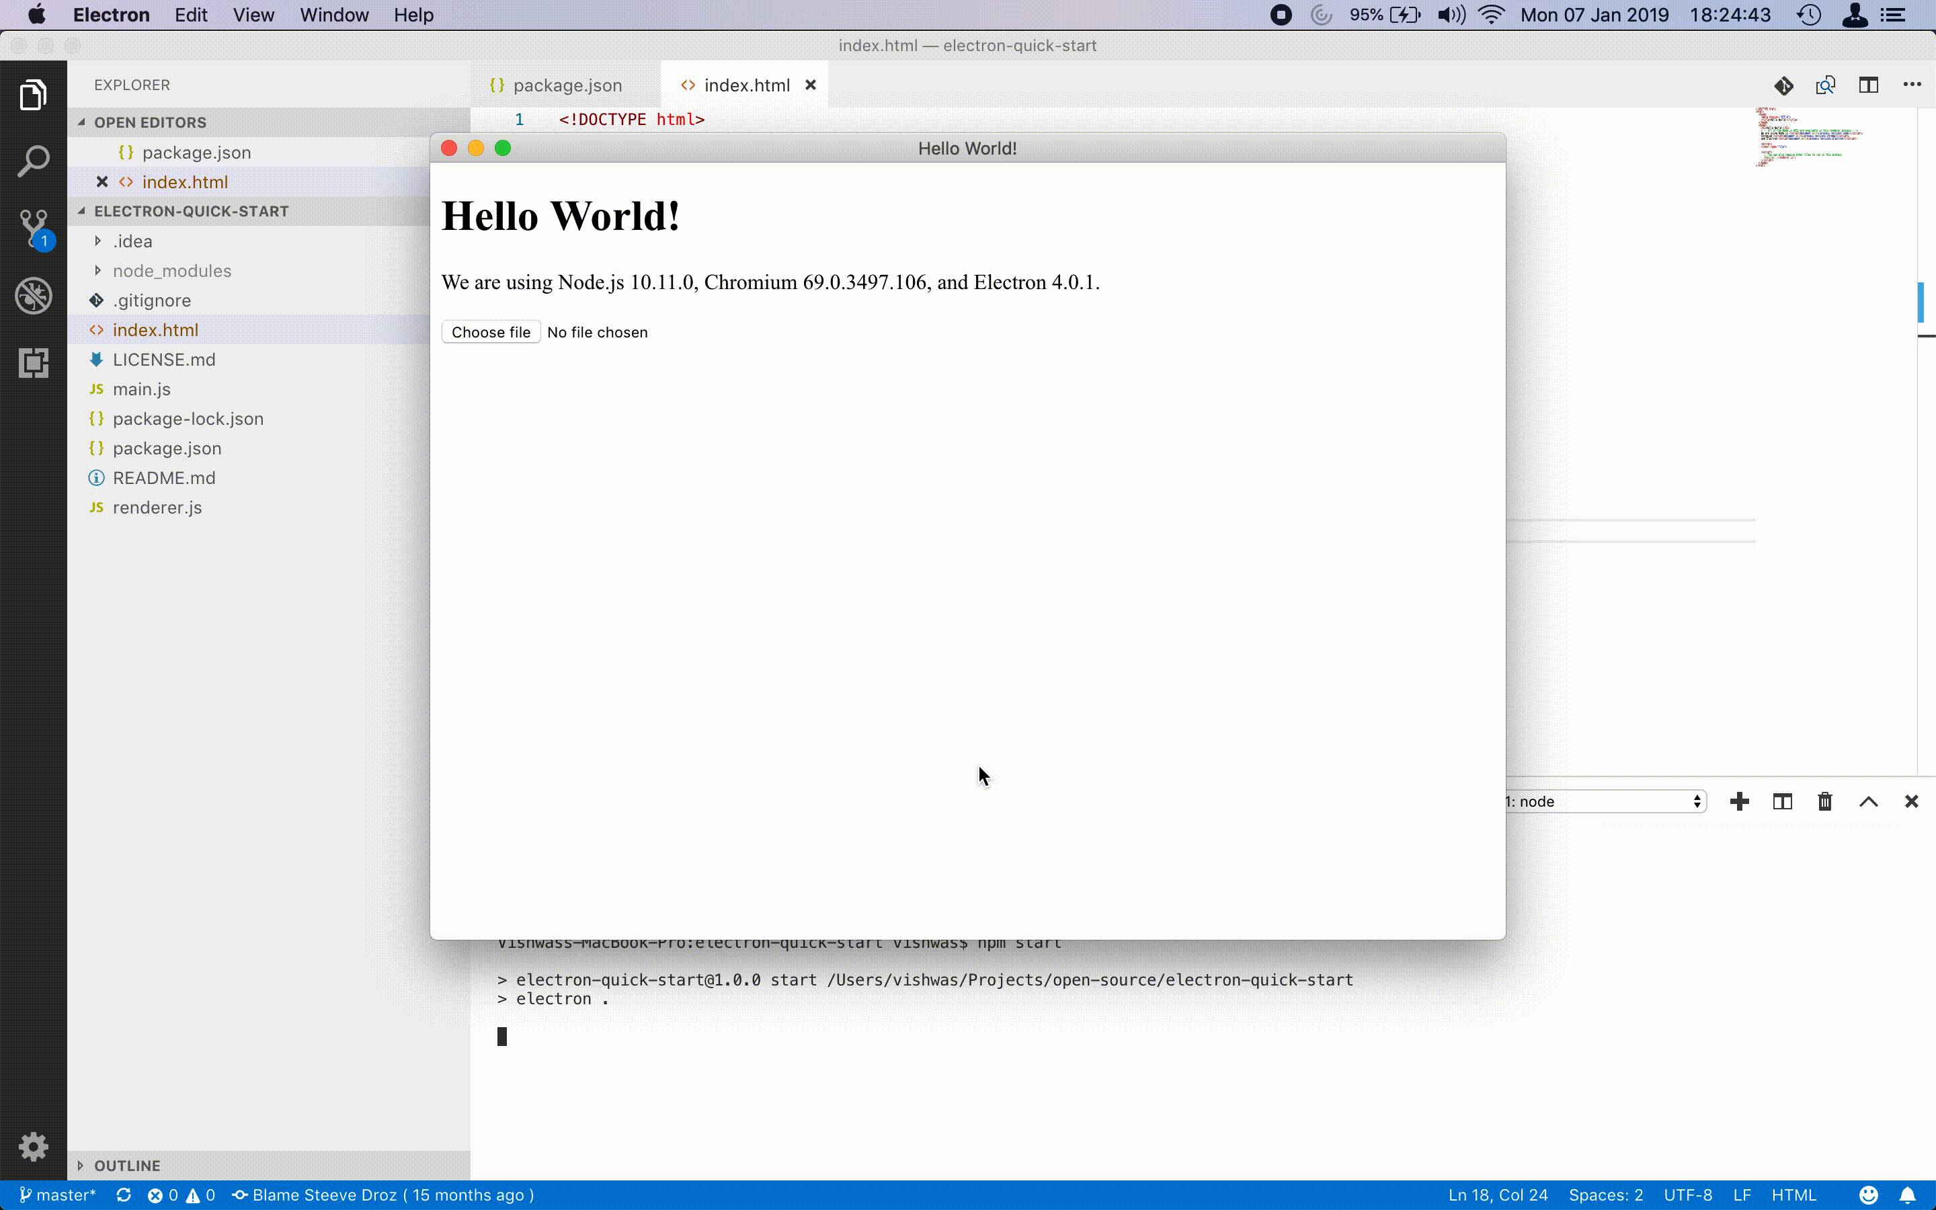Click the git changes icon in editor toolbar
The image size is (1936, 1210).
tap(1783, 85)
